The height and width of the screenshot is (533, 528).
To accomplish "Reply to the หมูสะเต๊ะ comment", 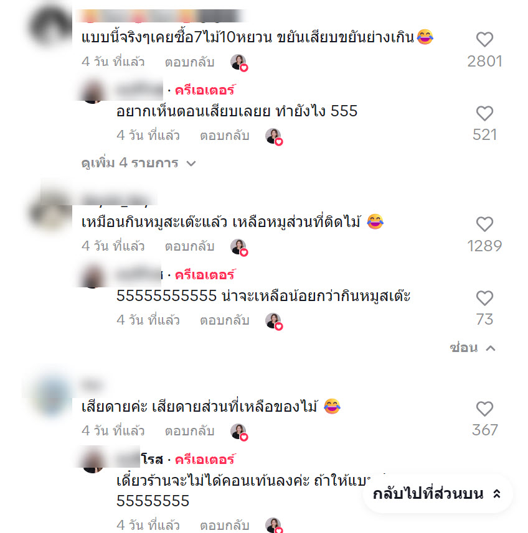I will click(x=189, y=247).
